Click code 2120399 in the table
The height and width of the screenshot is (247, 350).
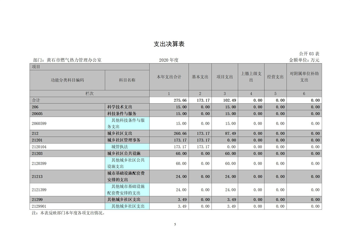click(39, 163)
